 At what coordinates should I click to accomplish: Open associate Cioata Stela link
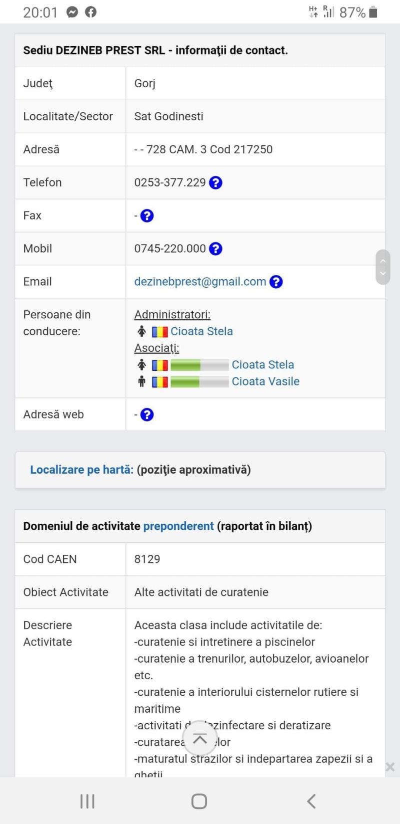click(x=262, y=365)
